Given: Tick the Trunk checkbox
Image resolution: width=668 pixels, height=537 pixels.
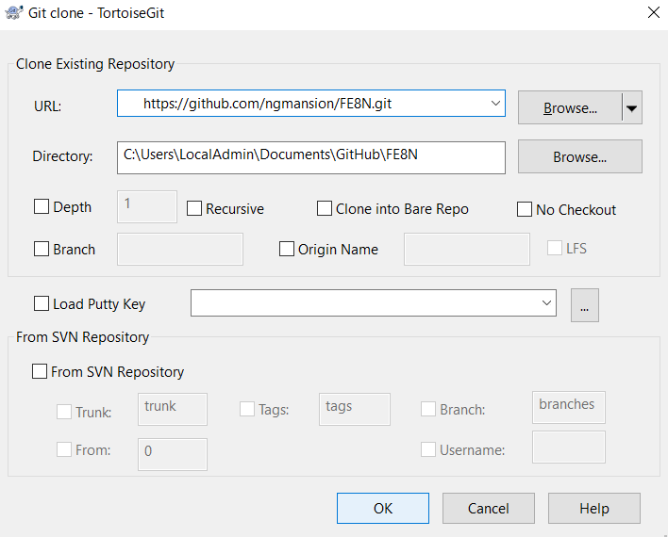Looking at the screenshot, I should point(64,412).
